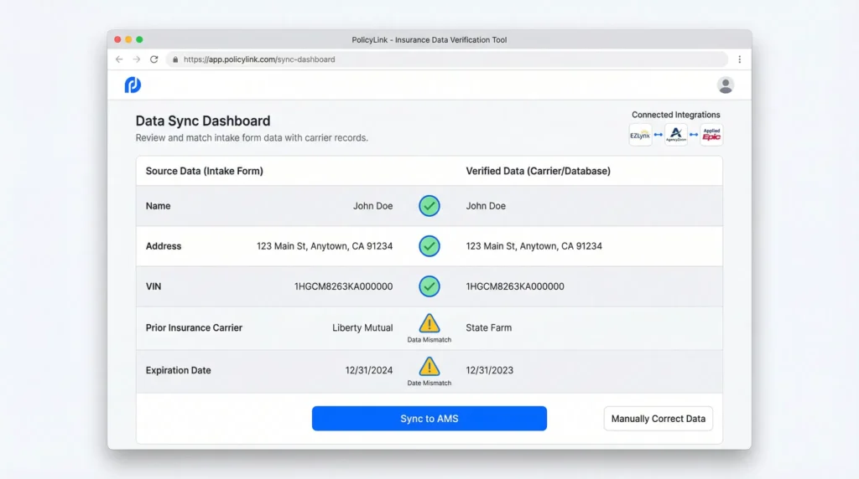Screen dimensions: 859x479
Task: Select the AgencyZoom integration icon
Action: click(x=676, y=135)
